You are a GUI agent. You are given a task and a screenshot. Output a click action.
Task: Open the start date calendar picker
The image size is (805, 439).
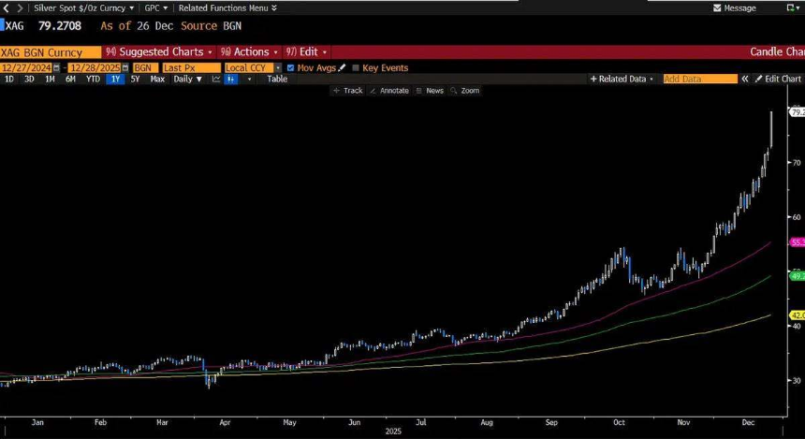[x=56, y=68]
